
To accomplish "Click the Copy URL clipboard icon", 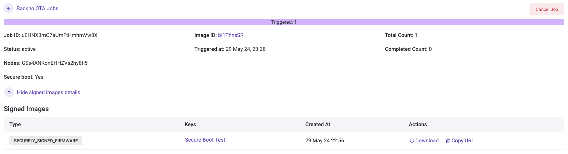I will [x=448, y=141].
